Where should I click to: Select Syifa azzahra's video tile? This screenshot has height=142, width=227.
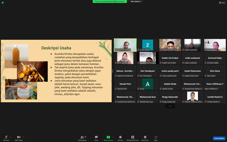(x=125, y=58)
